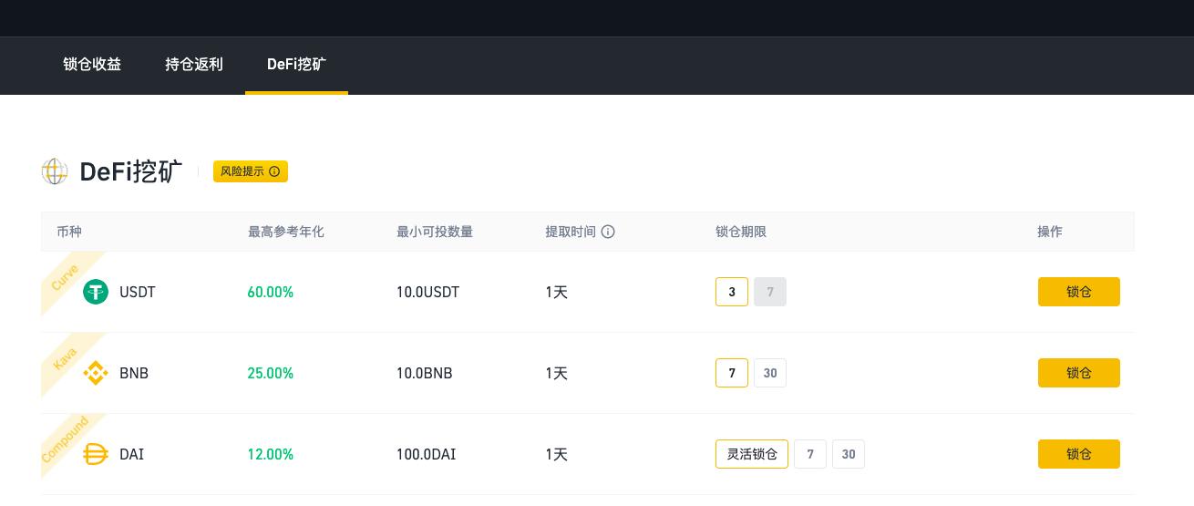Choose 30-day lock period for DAI

coord(849,454)
